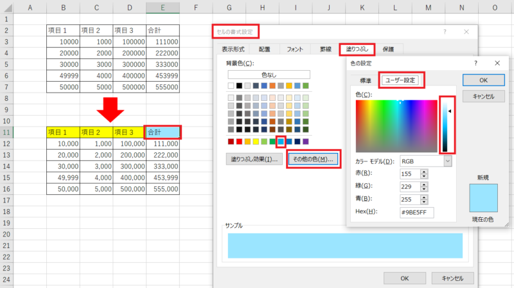Select the 標準 tab in color dialog
Viewport: 514px width, 288px height.
pos(366,80)
